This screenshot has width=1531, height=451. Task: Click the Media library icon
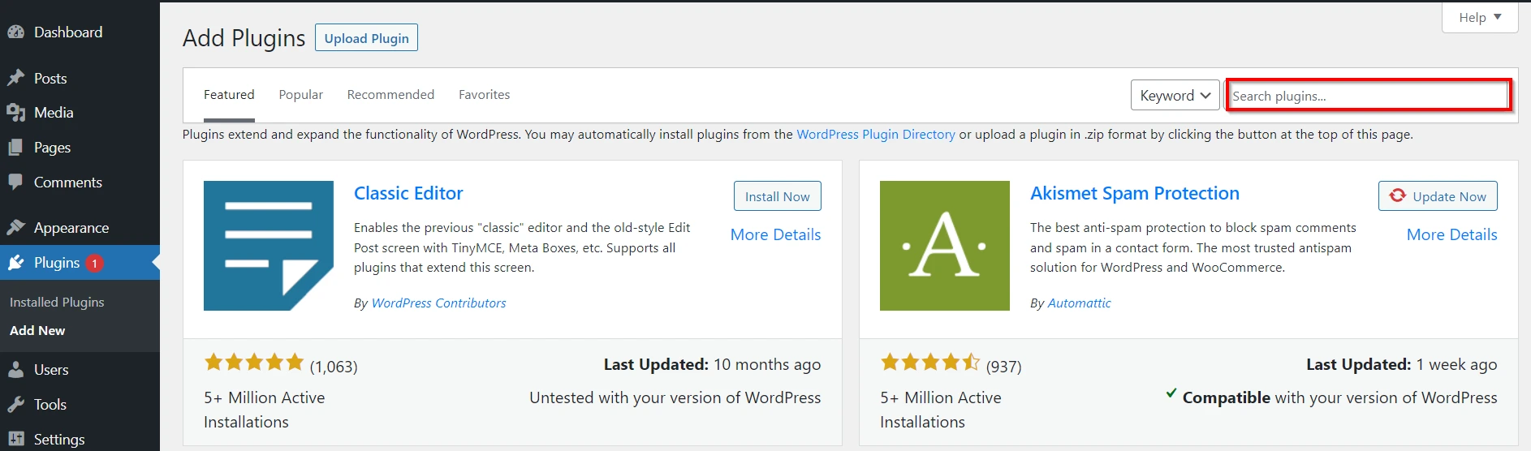tap(15, 113)
